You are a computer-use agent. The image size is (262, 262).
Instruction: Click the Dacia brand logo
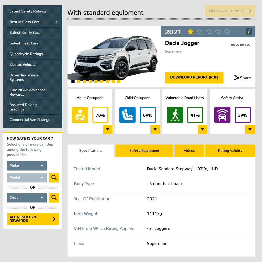[x=241, y=45]
